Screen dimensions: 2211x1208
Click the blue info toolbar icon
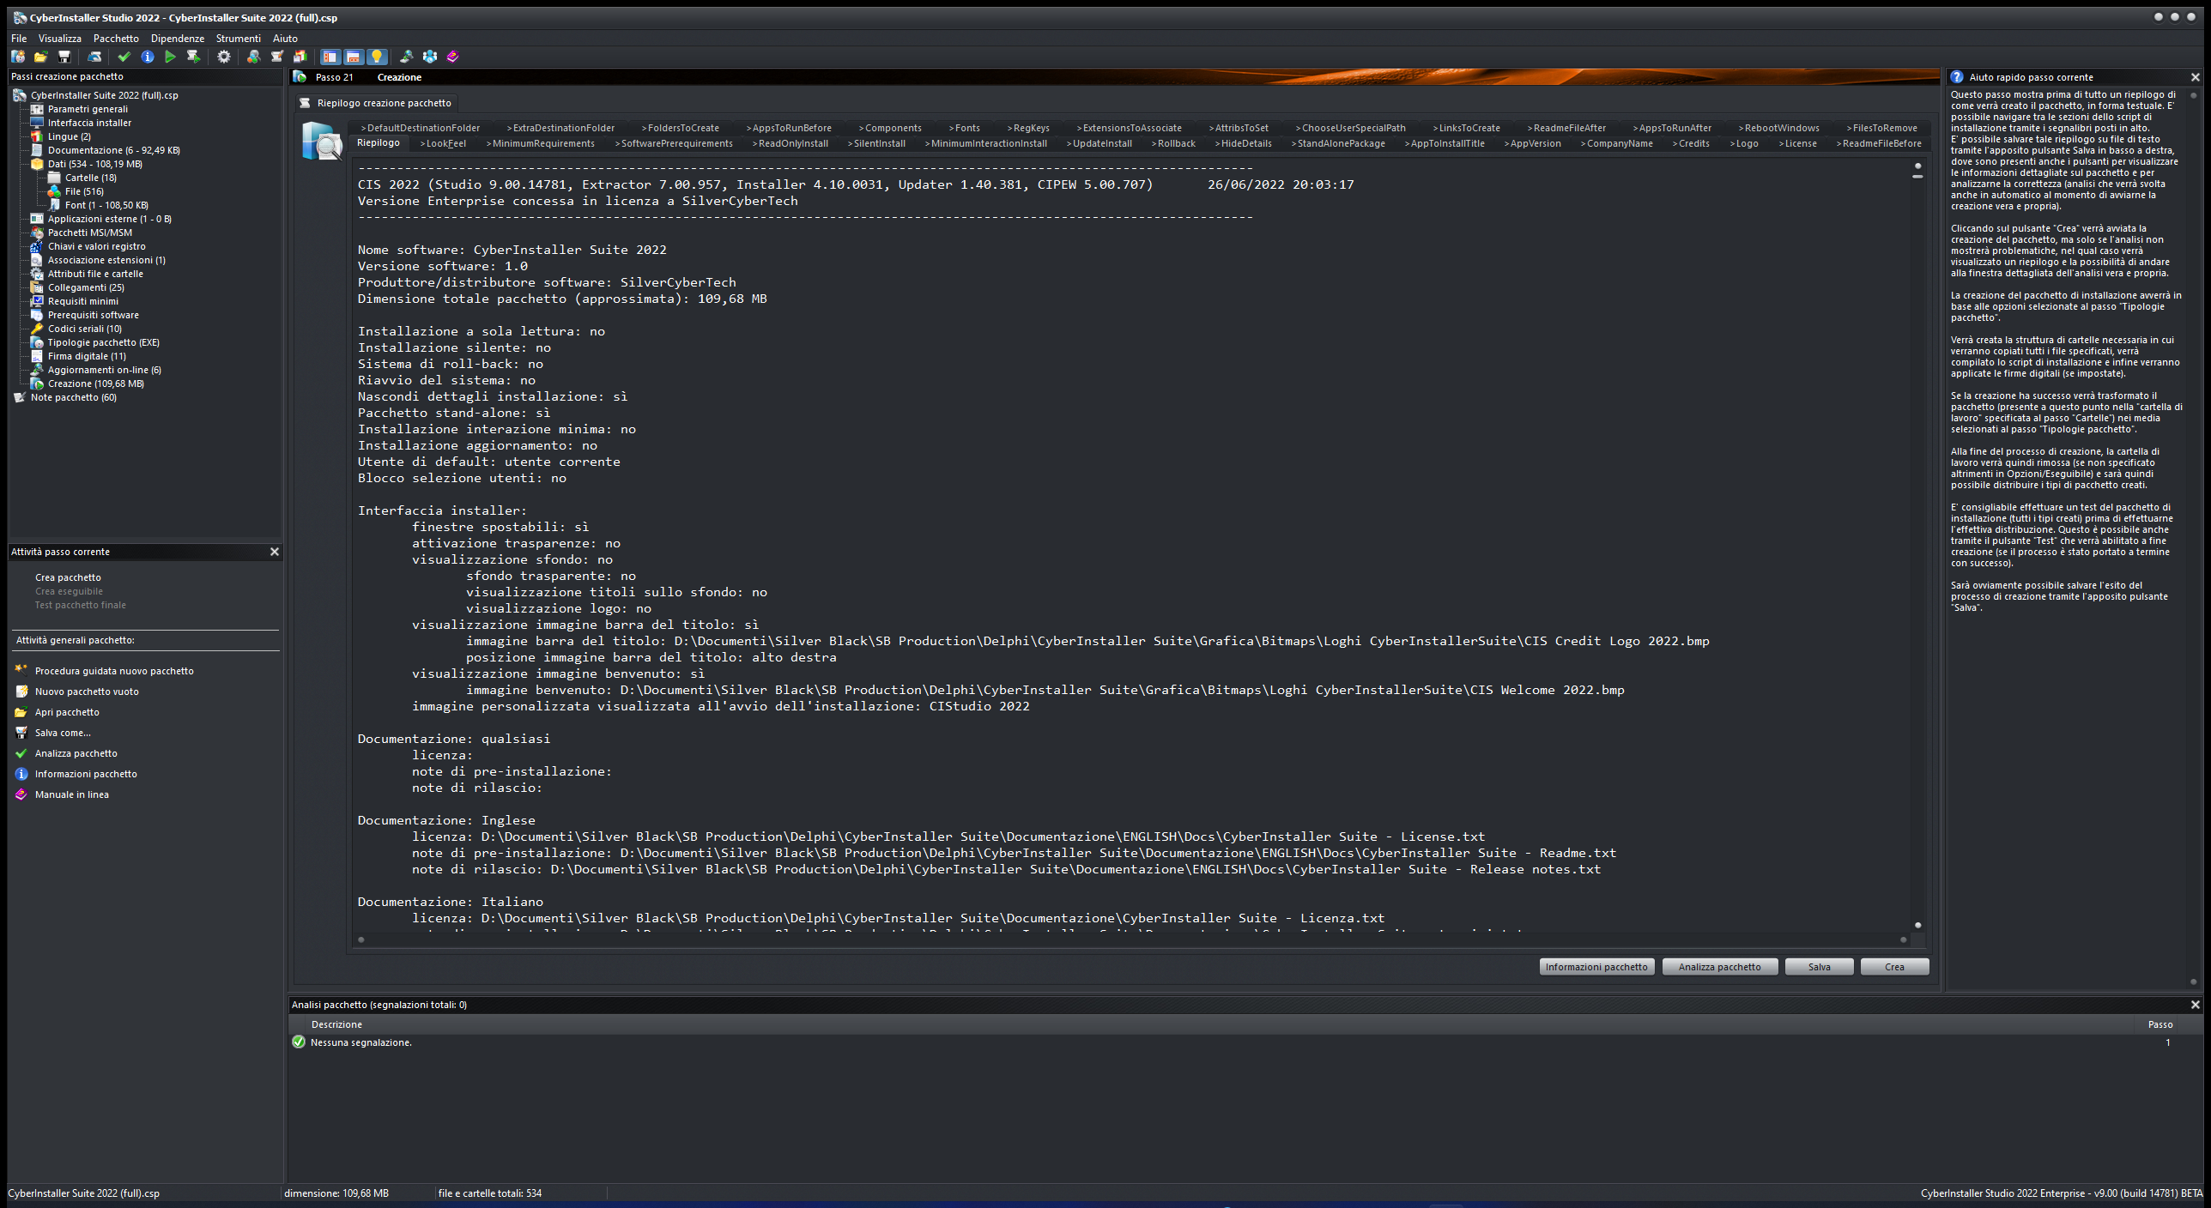click(148, 57)
